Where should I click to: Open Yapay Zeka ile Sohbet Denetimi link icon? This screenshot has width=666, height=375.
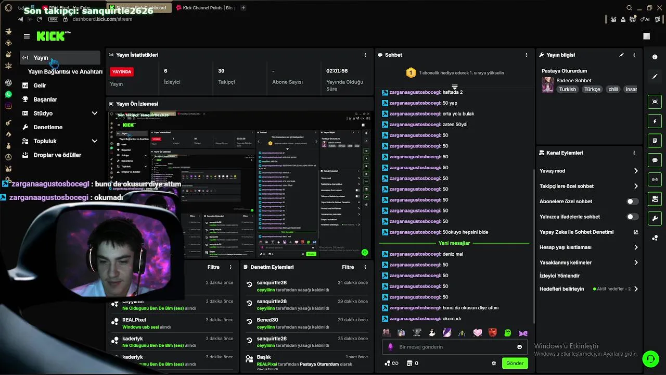pos(635,232)
